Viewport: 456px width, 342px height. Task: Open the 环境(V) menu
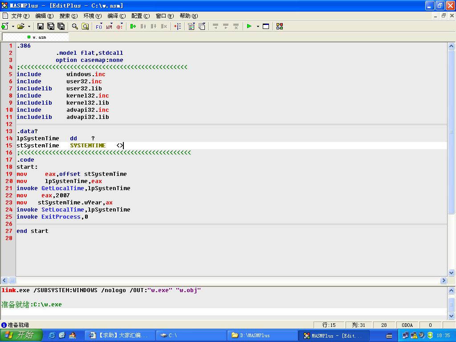point(92,16)
